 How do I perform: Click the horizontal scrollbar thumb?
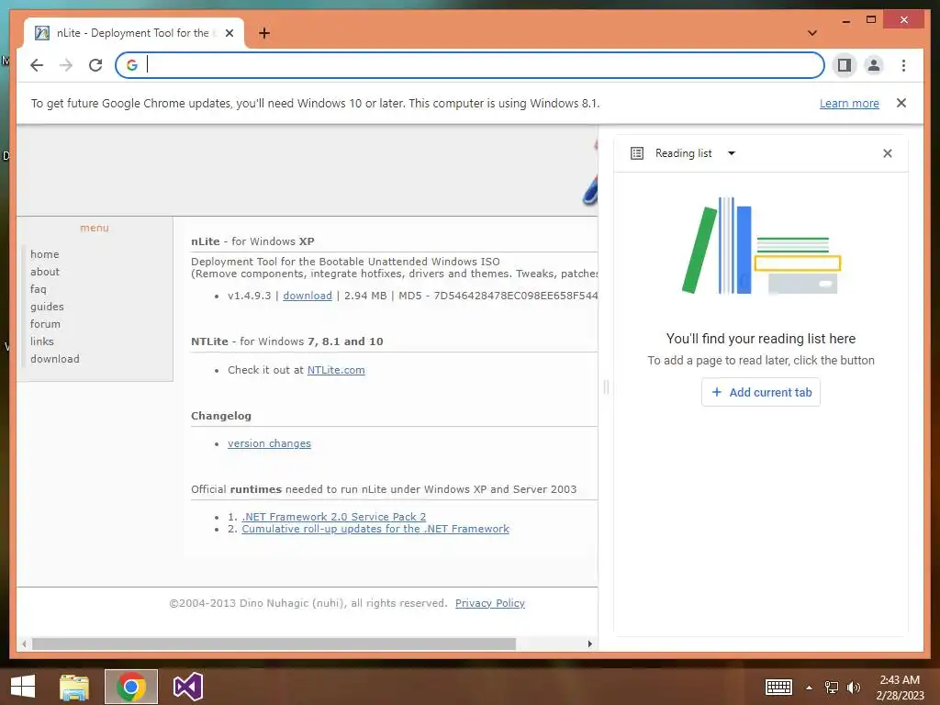click(x=274, y=643)
